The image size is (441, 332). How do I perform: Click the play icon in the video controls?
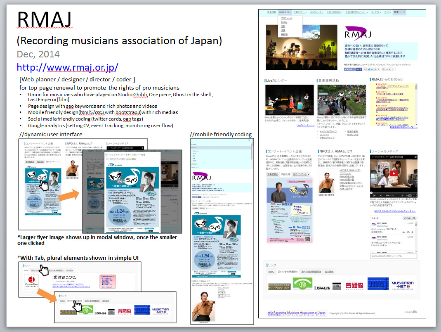click(374, 195)
